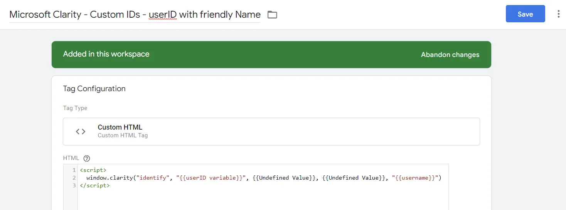This screenshot has width=566, height=210.
Task: Click the Abandon changes link
Action: coord(450,55)
